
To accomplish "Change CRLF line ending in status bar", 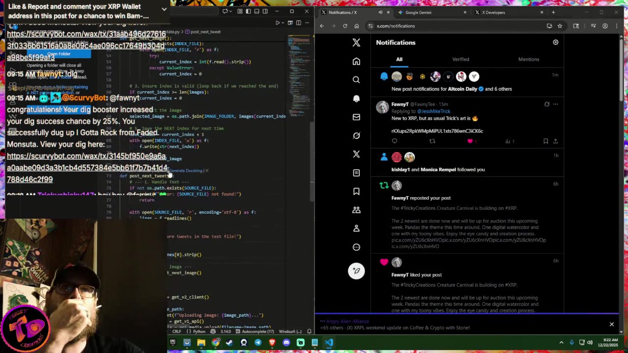I will pyautogui.click(x=177, y=331).
